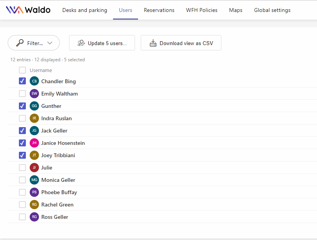The width and height of the screenshot is (317, 240).
Task: Click the download tray icon for CSV
Action: 153,43
